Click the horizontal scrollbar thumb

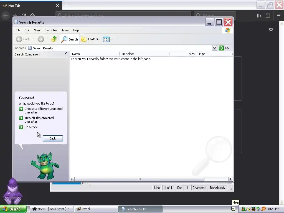[x=140, y=179]
